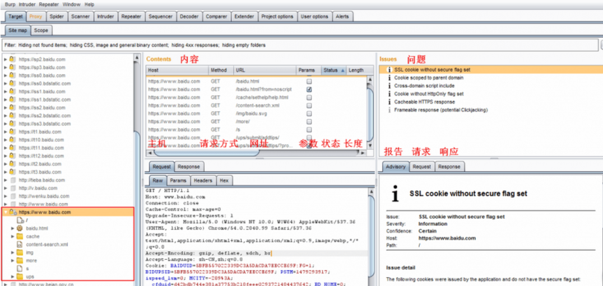Click the info icon for Cross-domain script include

tap(389, 86)
